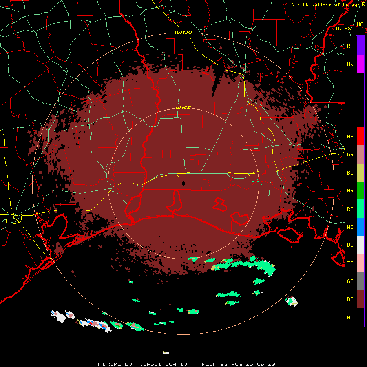Click the 'ND' legend label
Screen dimensions: 367x367
coord(350,318)
